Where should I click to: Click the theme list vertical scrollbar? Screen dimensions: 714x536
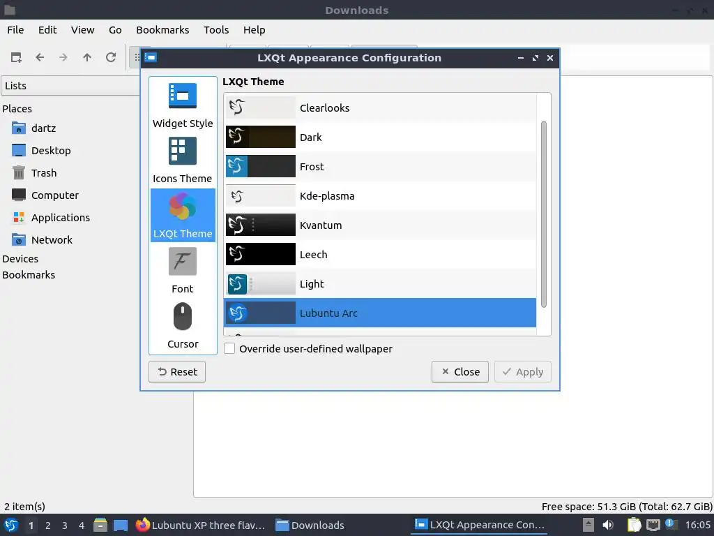coord(543,214)
